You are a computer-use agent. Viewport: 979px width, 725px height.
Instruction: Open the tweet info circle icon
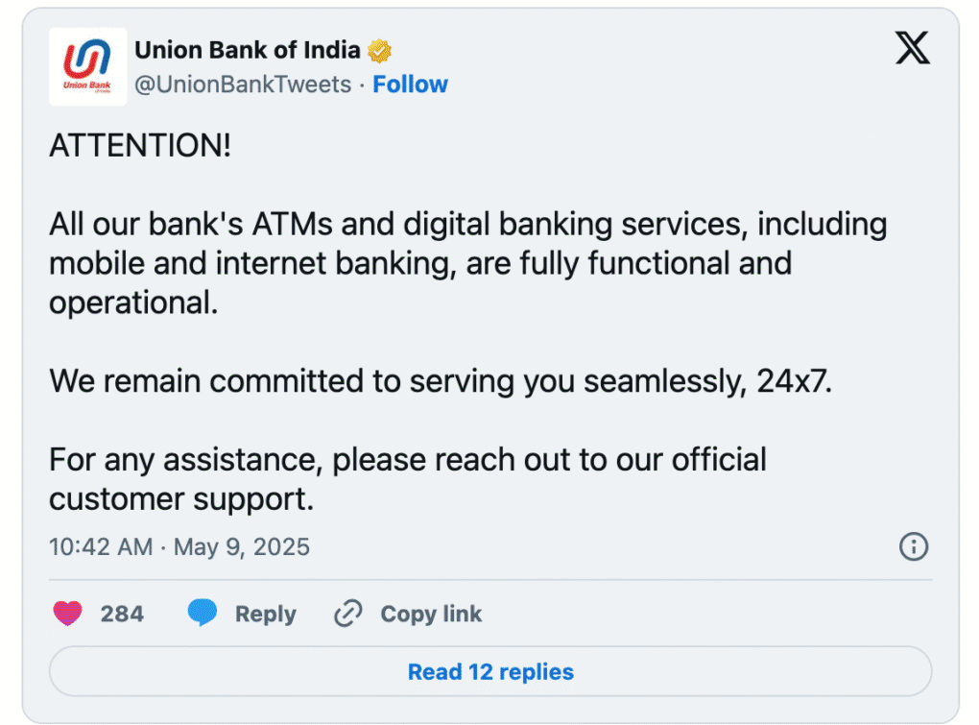pos(914,546)
